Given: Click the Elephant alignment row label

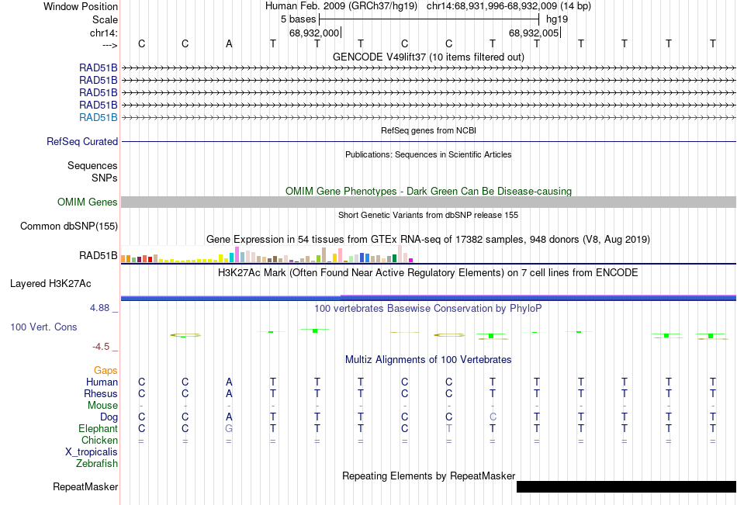Looking at the screenshot, I should click(x=98, y=428).
